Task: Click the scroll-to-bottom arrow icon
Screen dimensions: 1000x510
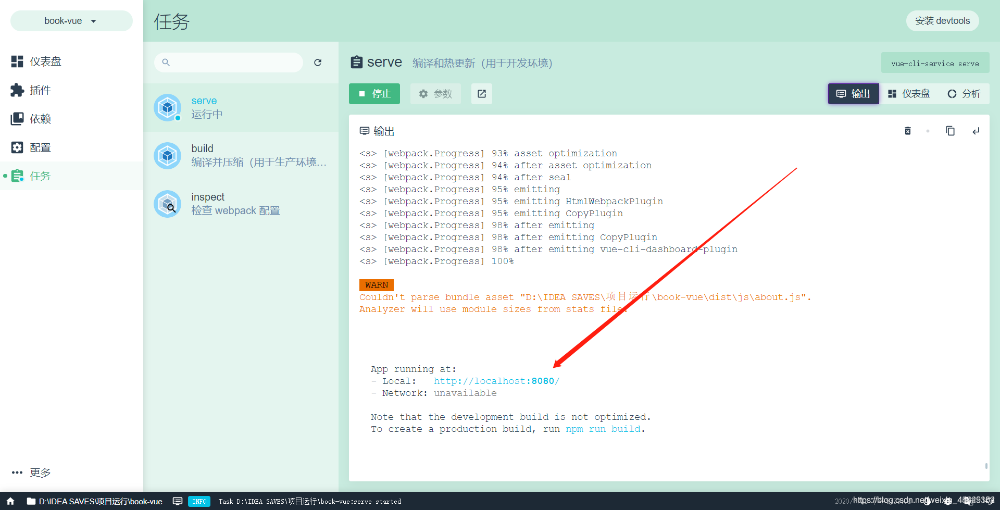Action: [976, 131]
